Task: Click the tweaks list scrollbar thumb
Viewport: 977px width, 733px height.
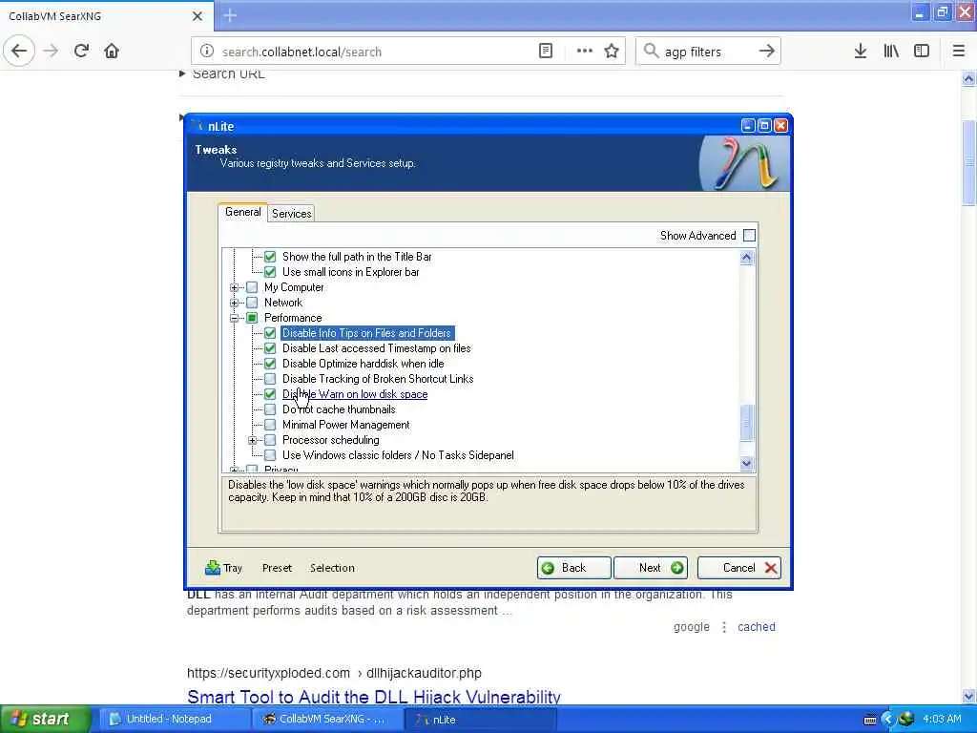Action: [x=746, y=422]
